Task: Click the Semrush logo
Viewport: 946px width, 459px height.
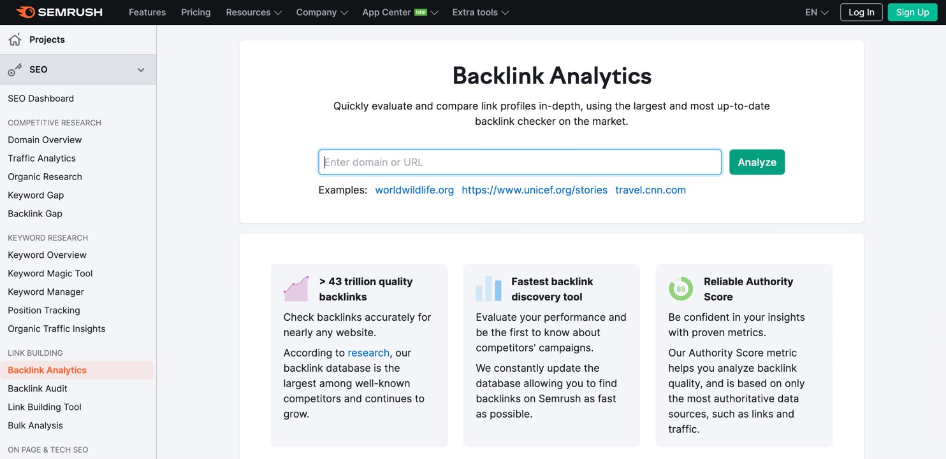Action: click(x=59, y=12)
